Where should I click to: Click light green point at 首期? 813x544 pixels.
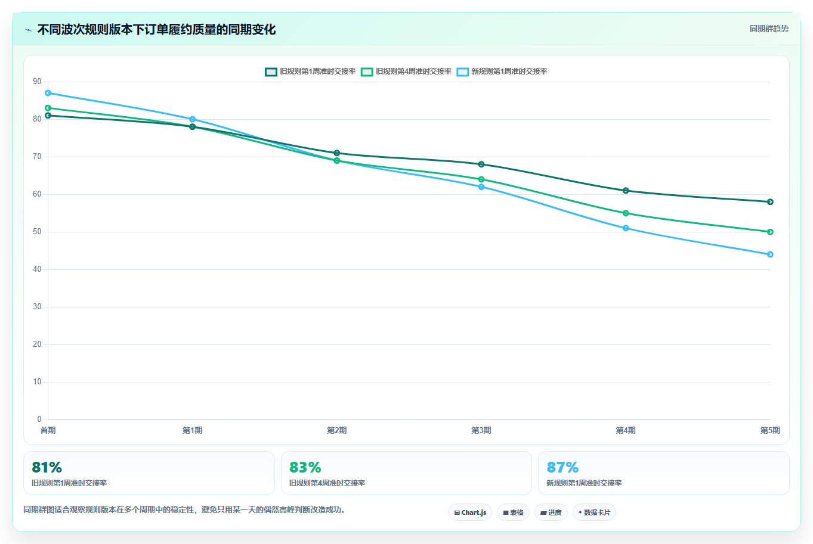[48, 108]
